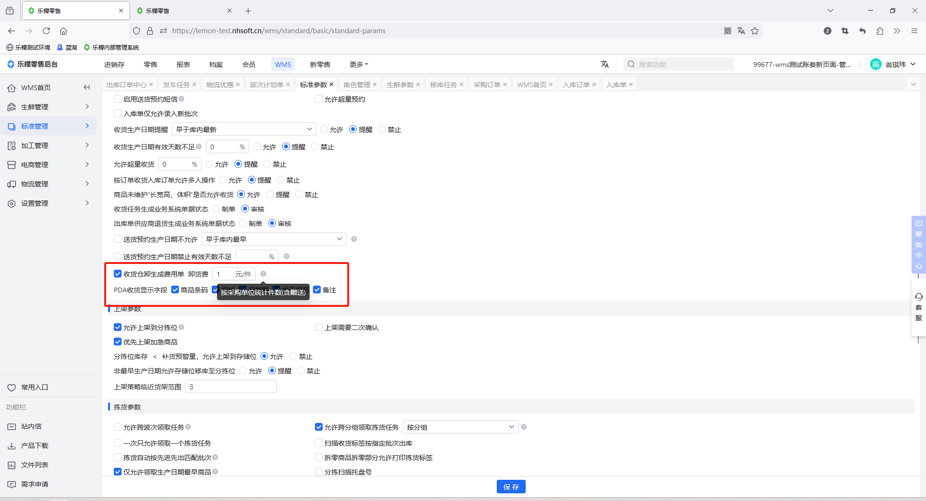Collapse the sidebar with the fold icon

87,87
